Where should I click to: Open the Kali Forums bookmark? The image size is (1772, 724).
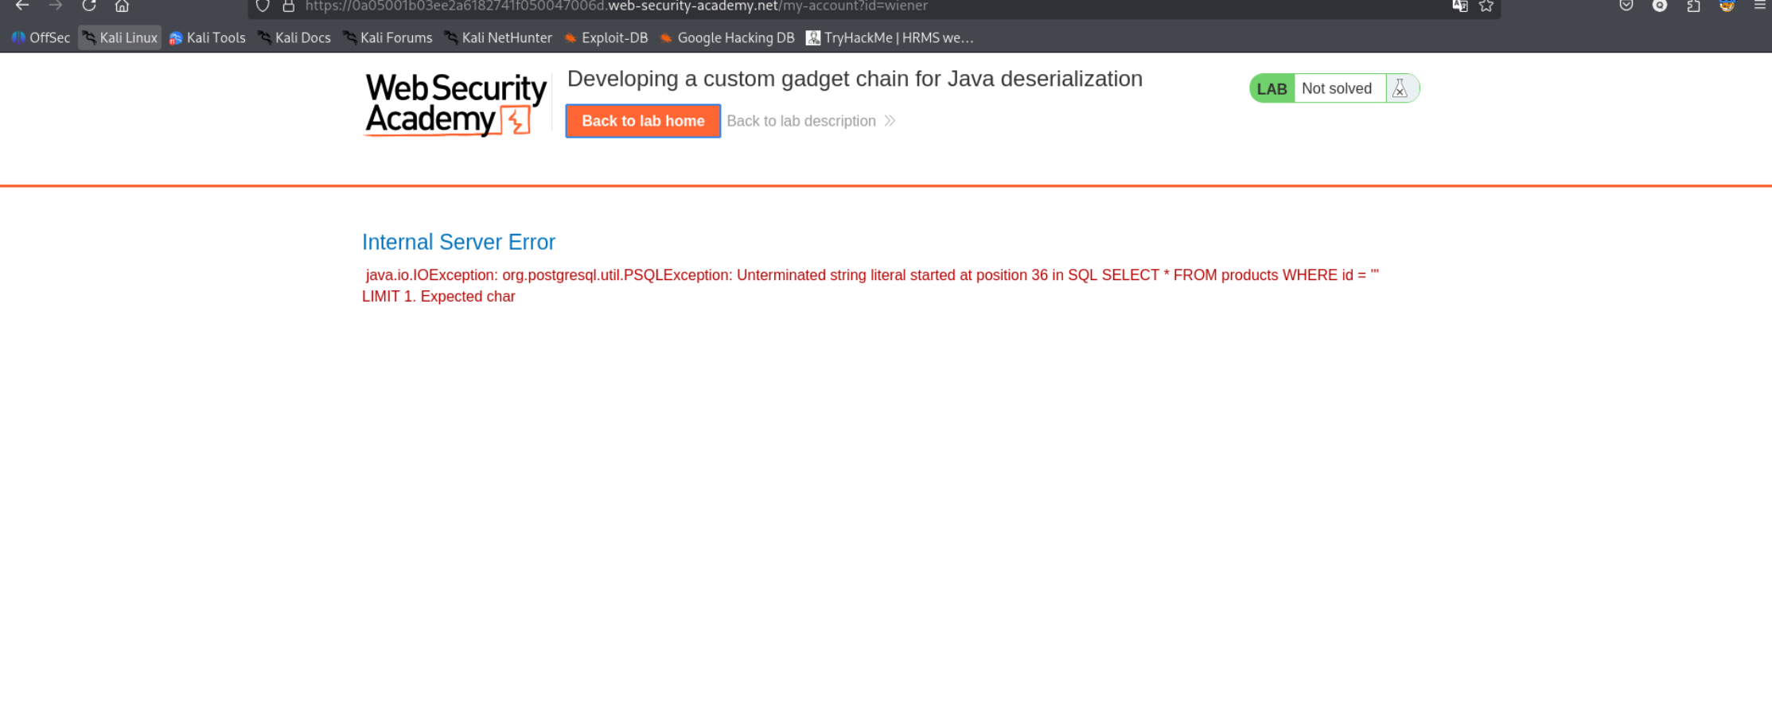tap(388, 37)
